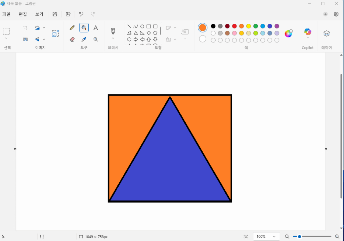Screen dimensions: 344x241
Task: Expand the 선택 (Selection) options chevron
Action: coord(6,38)
